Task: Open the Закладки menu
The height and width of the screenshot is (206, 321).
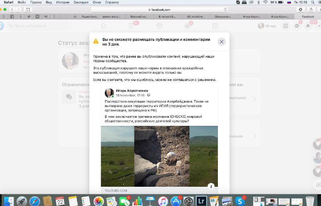Action: [81, 2]
